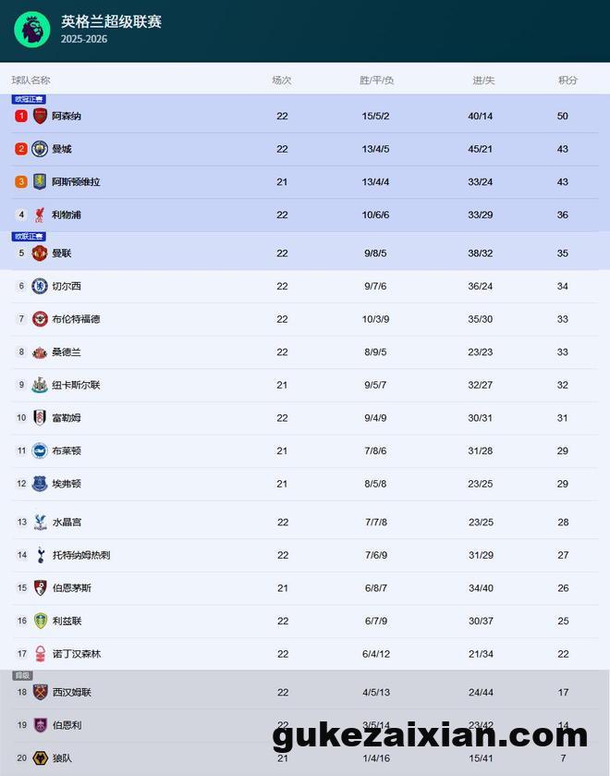Select the 布伦特福德 team name
Viewport: 610px width, 776px height.
point(76,319)
